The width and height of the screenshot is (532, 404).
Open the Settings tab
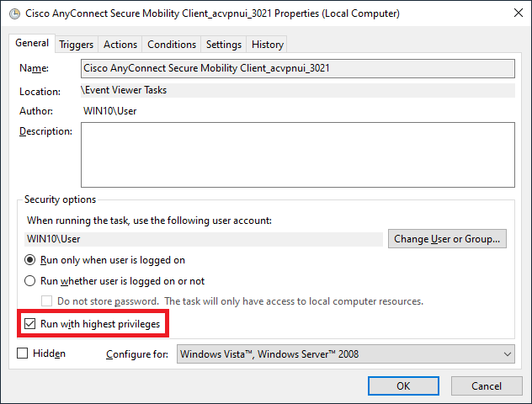coord(224,45)
